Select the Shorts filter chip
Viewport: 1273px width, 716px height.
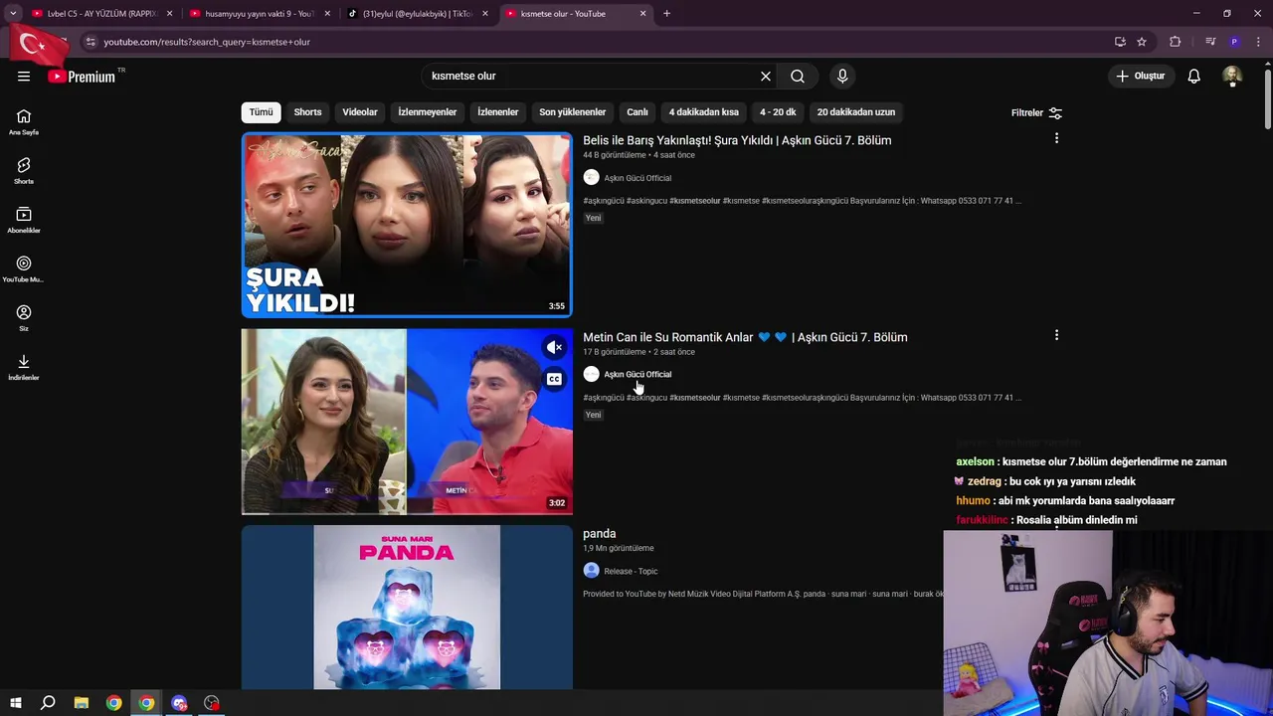tap(307, 112)
